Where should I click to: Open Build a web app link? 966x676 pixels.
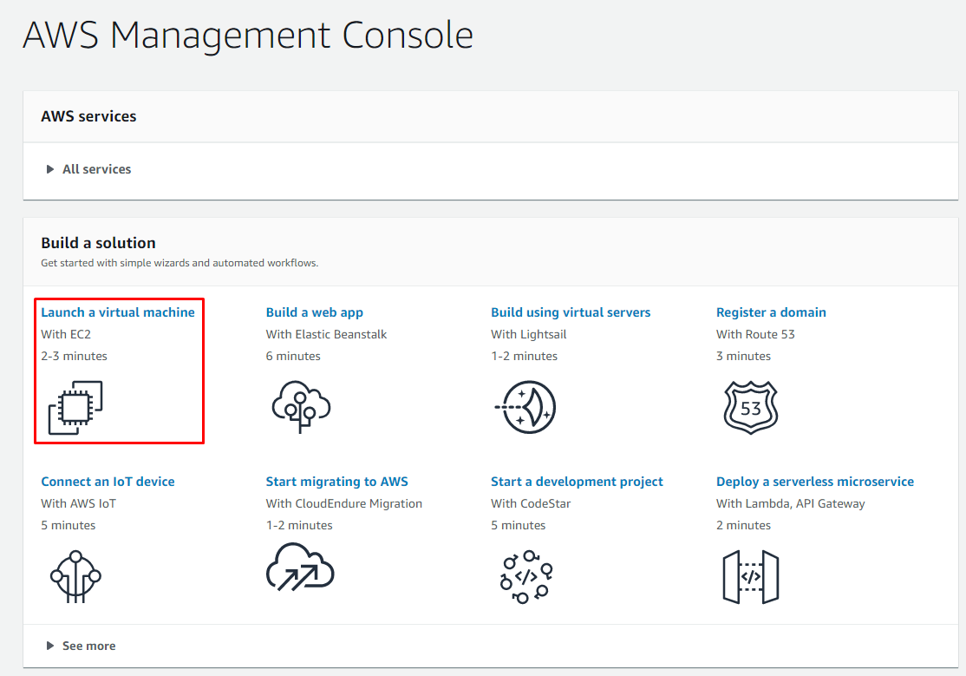click(314, 312)
